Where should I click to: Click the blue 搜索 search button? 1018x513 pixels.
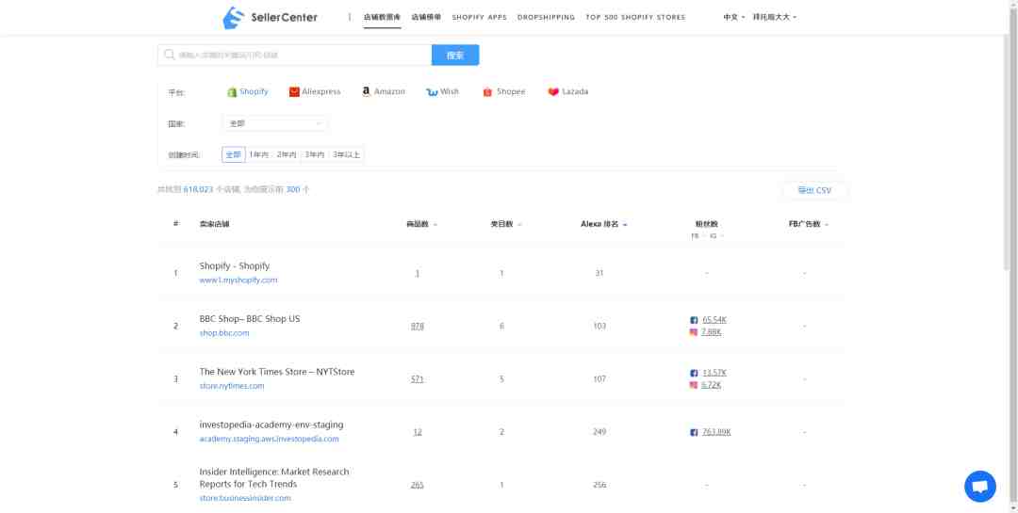tap(455, 56)
